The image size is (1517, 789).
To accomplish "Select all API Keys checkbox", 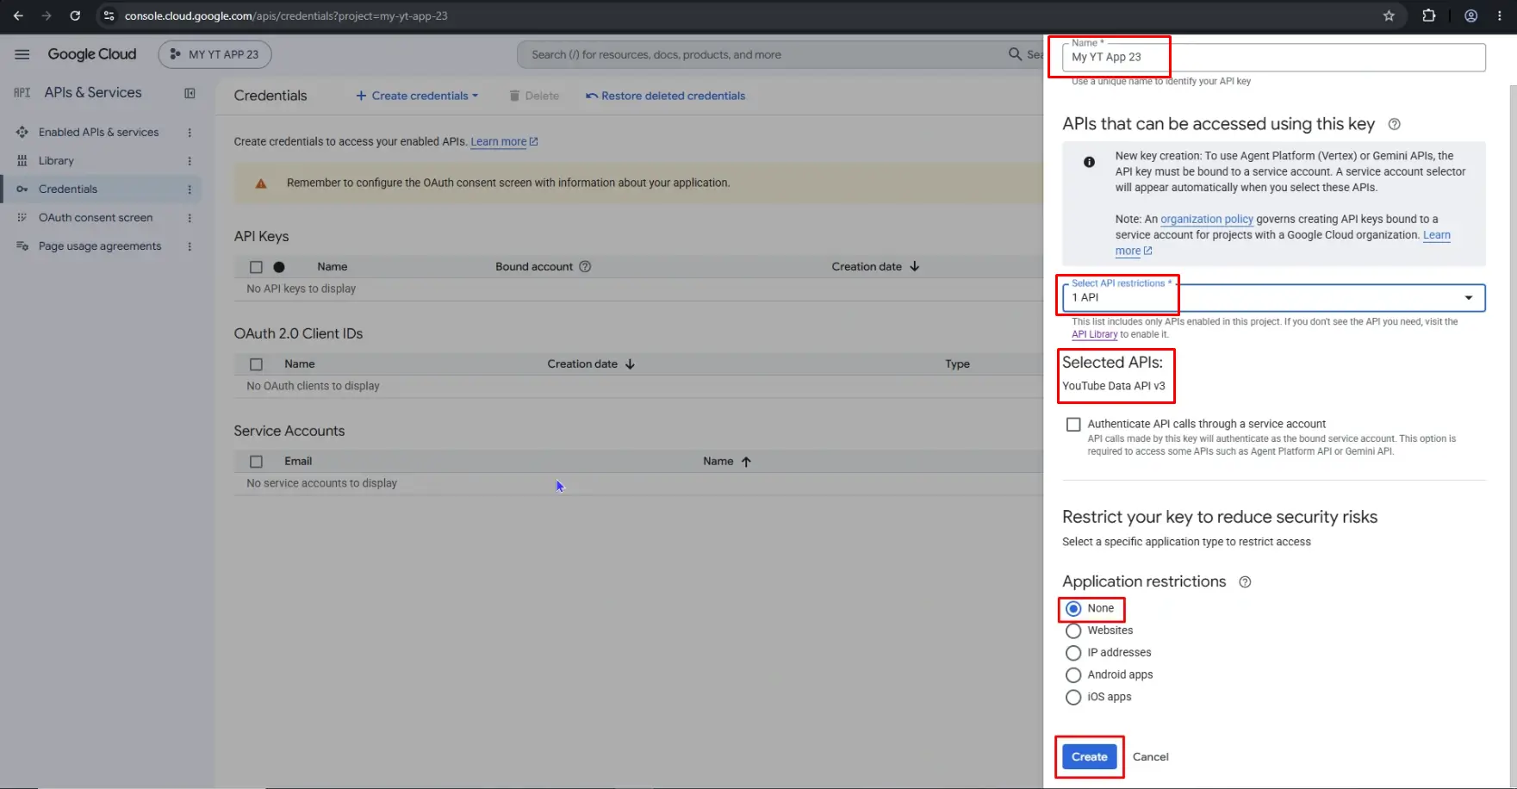I will coord(256,267).
